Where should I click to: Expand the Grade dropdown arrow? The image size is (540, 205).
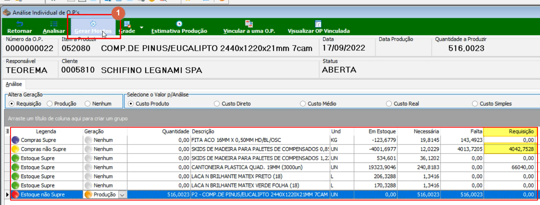click(141, 28)
